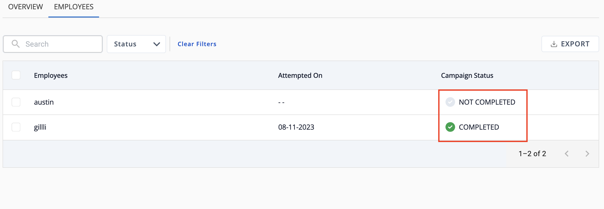Click the Attempted On column header

point(300,76)
